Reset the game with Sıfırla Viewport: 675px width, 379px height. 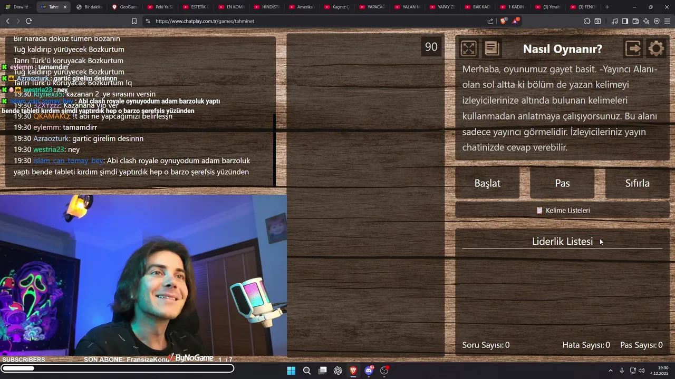(637, 183)
